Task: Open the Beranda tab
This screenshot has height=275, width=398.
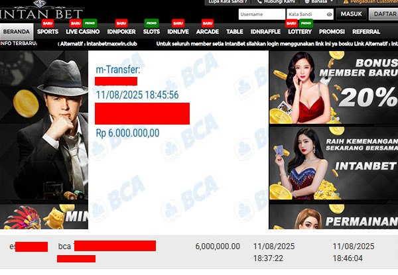Action: click(17, 32)
